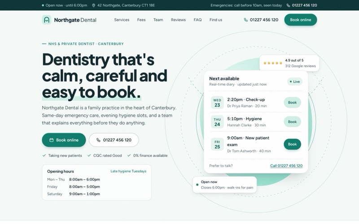The image size is (359, 224).
Task: Open the Reviews nav link
Action: point(178,20)
